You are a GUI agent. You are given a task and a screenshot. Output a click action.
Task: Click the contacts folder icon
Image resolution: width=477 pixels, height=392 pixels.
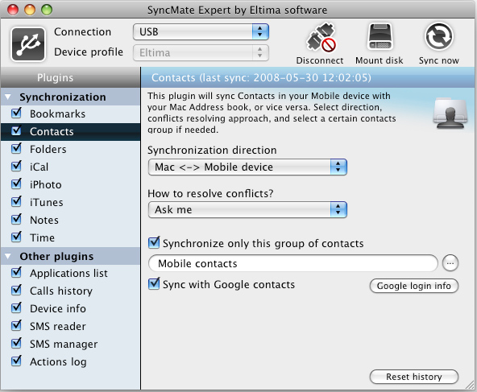coord(450,113)
